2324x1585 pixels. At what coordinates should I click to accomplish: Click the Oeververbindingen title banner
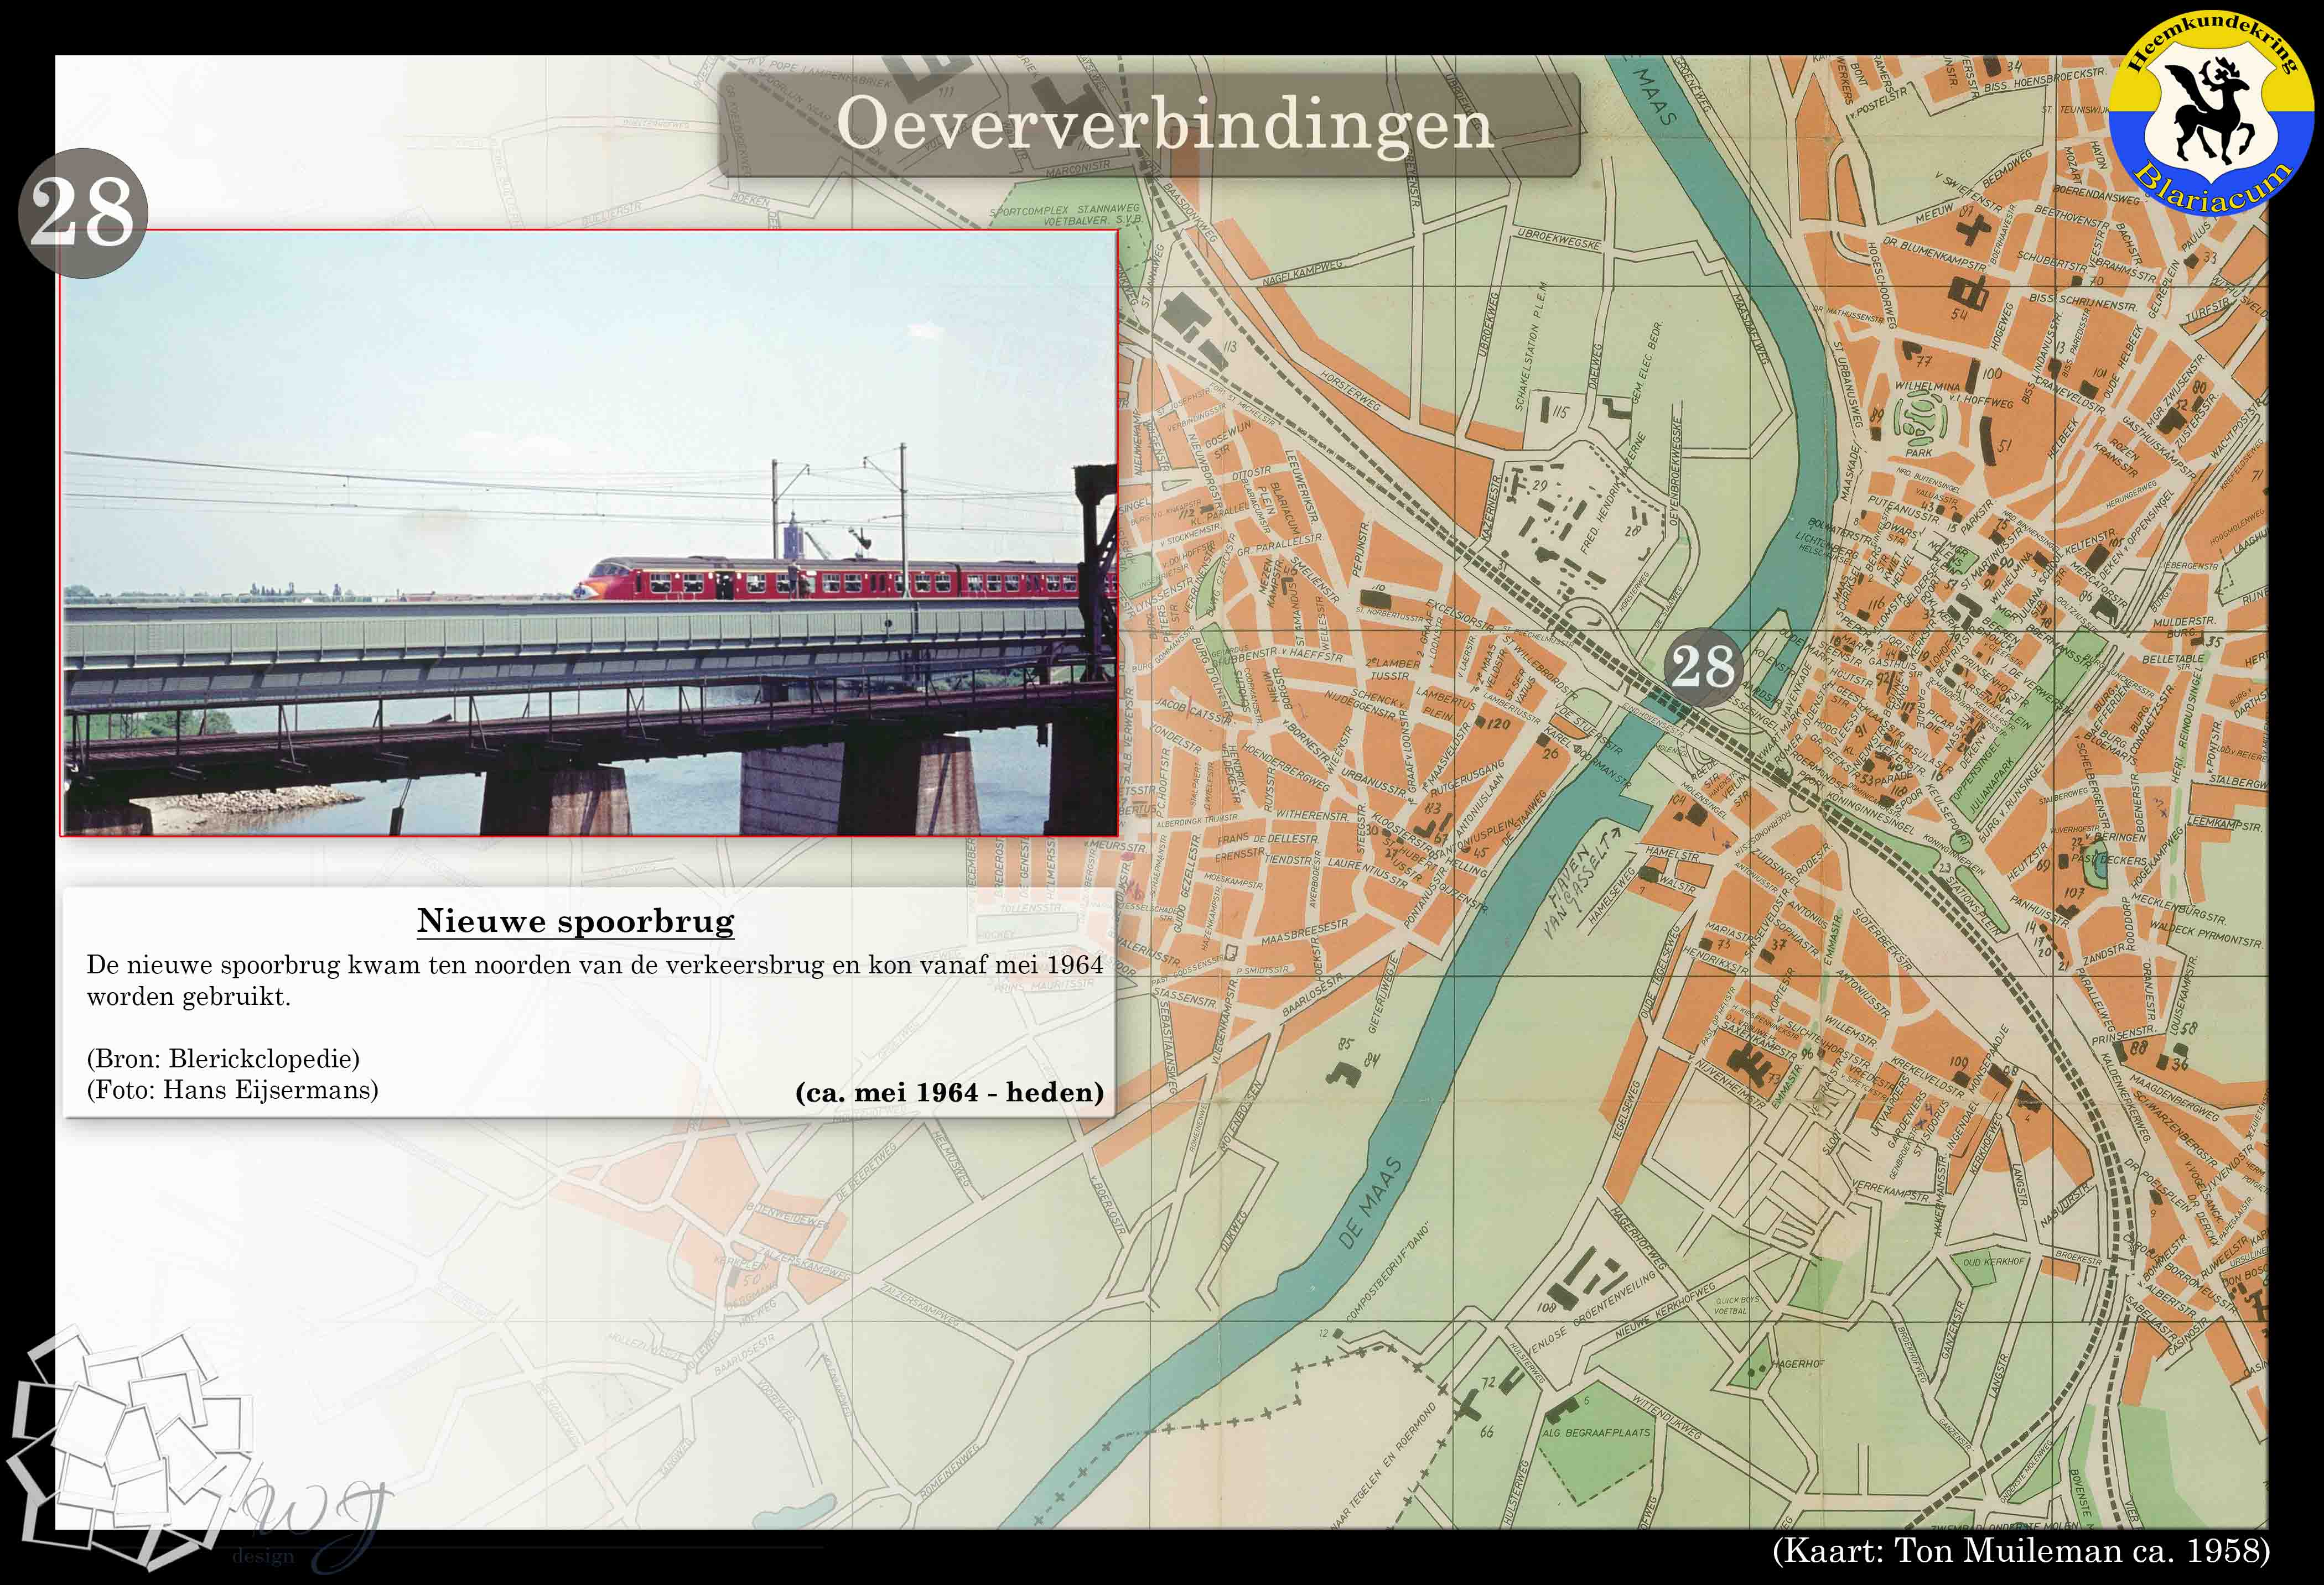(x=1149, y=125)
